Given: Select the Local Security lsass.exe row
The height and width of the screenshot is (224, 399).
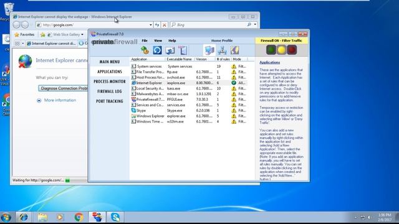Looking at the screenshot, I should pyautogui.click(x=189, y=88).
